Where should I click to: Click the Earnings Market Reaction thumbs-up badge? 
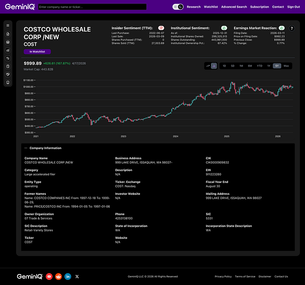[x=282, y=28]
